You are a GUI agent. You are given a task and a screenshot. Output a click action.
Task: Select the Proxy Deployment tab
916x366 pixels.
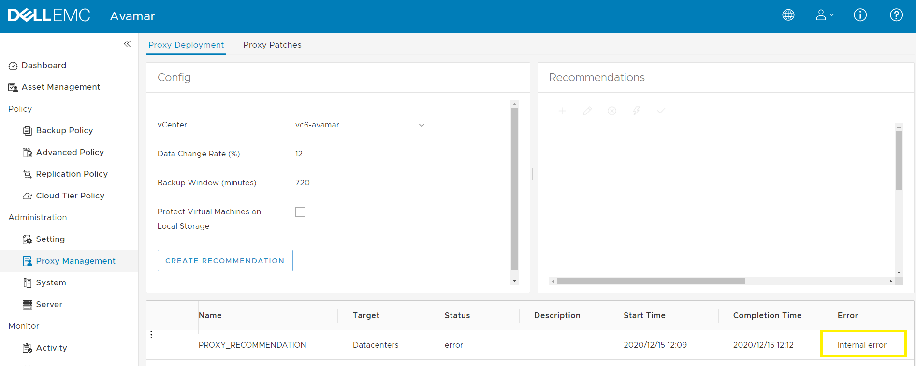pos(186,45)
